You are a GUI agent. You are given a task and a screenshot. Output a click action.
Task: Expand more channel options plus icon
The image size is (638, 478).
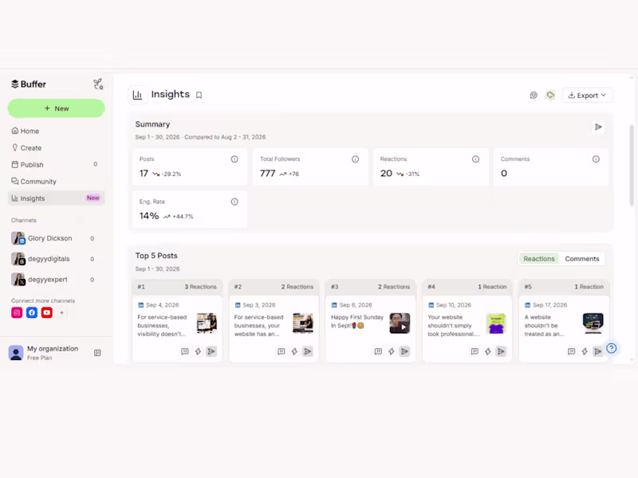[x=62, y=312]
